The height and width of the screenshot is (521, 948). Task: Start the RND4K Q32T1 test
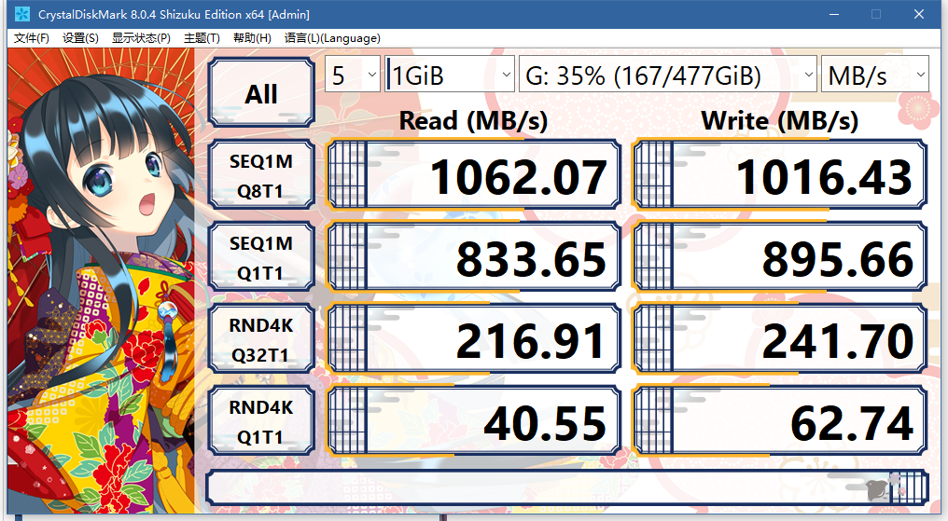[x=261, y=339]
